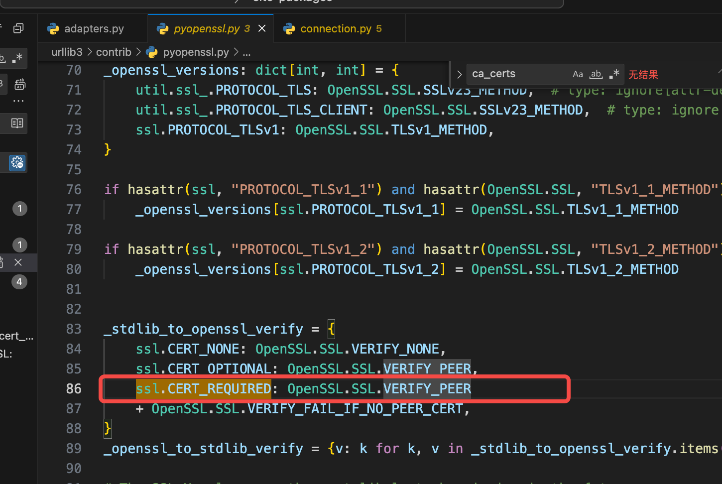Image resolution: width=722 pixels, height=484 pixels.
Task: Toggle search only in open editors book icon
Action: (x=17, y=123)
